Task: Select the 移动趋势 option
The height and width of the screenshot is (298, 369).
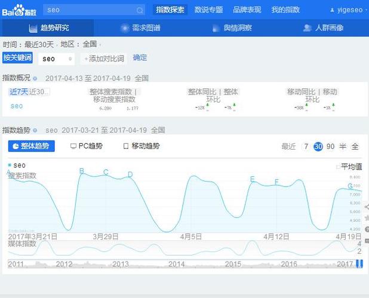Action: pos(142,146)
